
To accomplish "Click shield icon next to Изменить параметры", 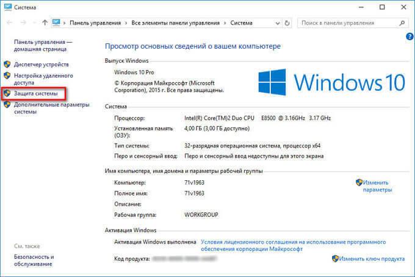I will tap(359, 182).
